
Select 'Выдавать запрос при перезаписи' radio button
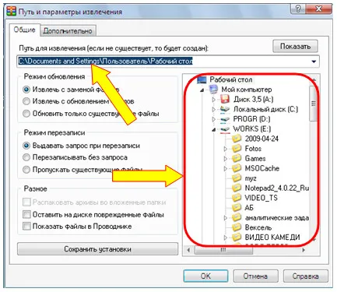pyautogui.click(x=26, y=146)
